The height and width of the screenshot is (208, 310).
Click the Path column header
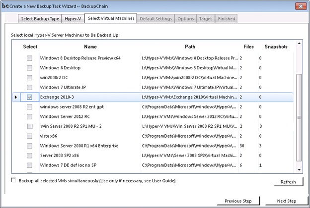coord(190,47)
